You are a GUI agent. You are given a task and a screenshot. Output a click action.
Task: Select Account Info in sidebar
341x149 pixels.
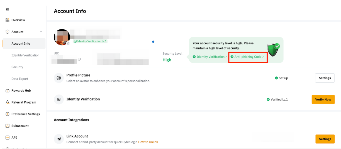[21, 44]
